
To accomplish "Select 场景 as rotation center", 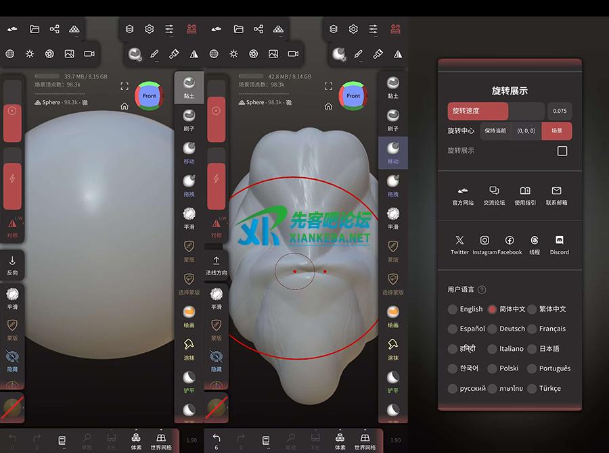I will 556,131.
